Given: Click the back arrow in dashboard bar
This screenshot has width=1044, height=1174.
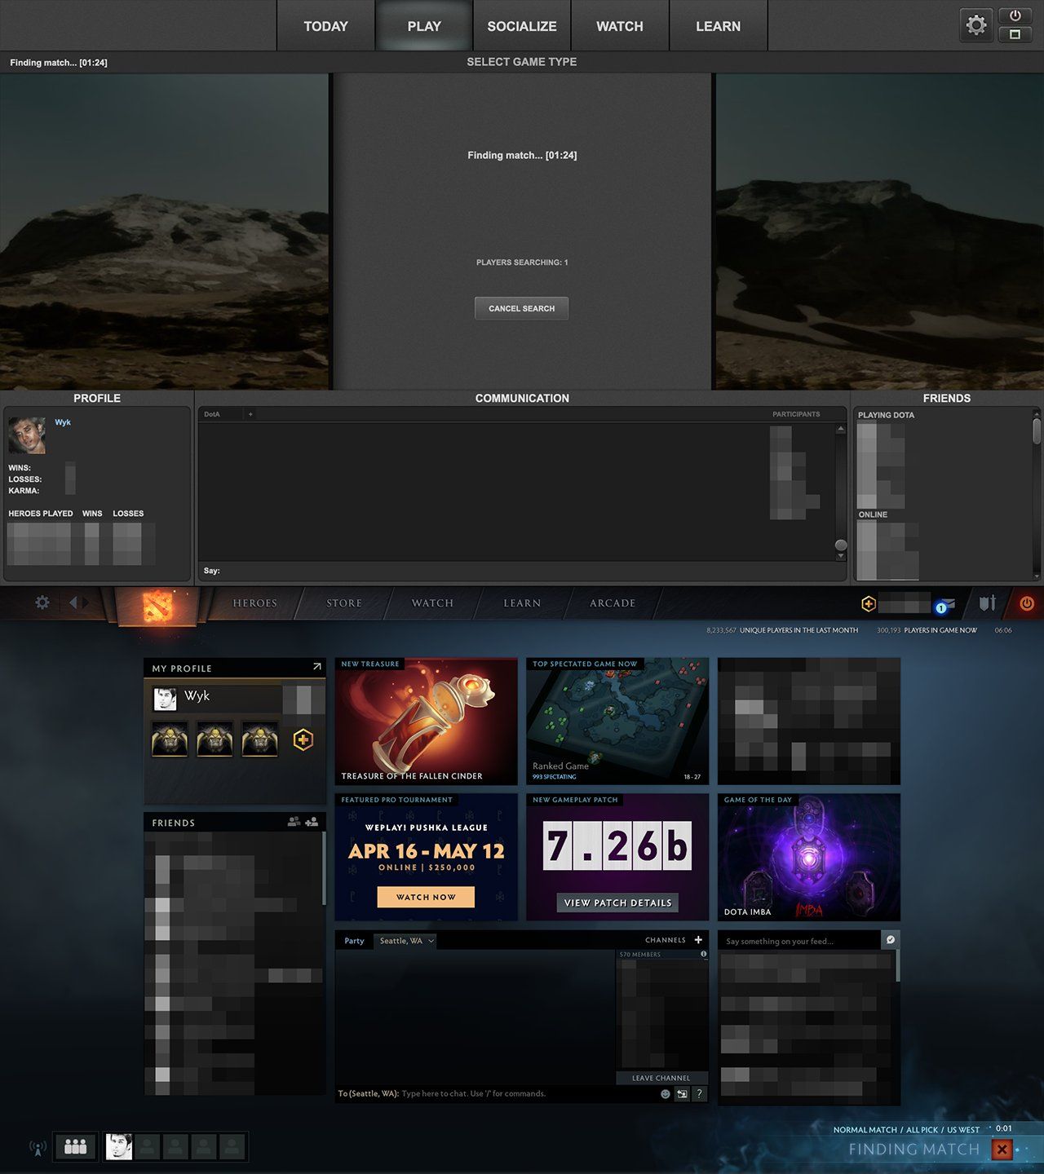Looking at the screenshot, I should pyautogui.click(x=73, y=602).
